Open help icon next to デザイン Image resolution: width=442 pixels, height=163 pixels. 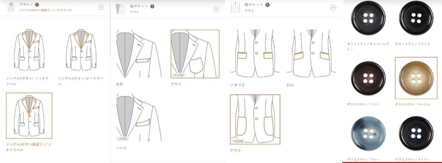(x=37, y=5)
